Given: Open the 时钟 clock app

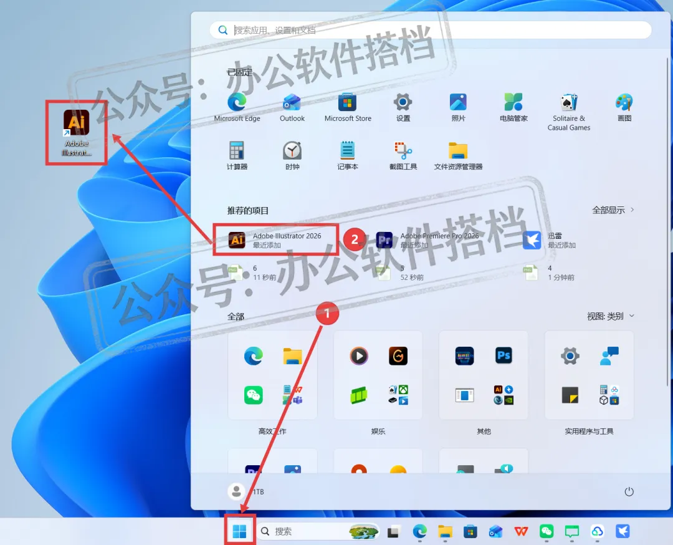Looking at the screenshot, I should [292, 155].
